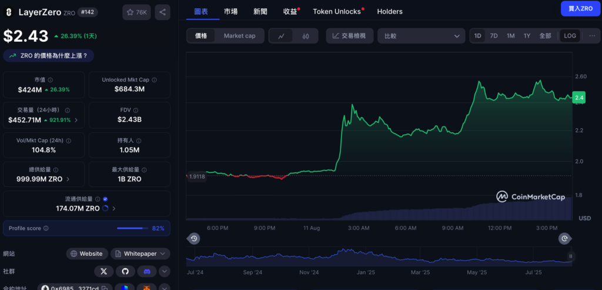This screenshot has height=290, width=602.
Task: Expand more social links chevron
Action: (x=165, y=271)
